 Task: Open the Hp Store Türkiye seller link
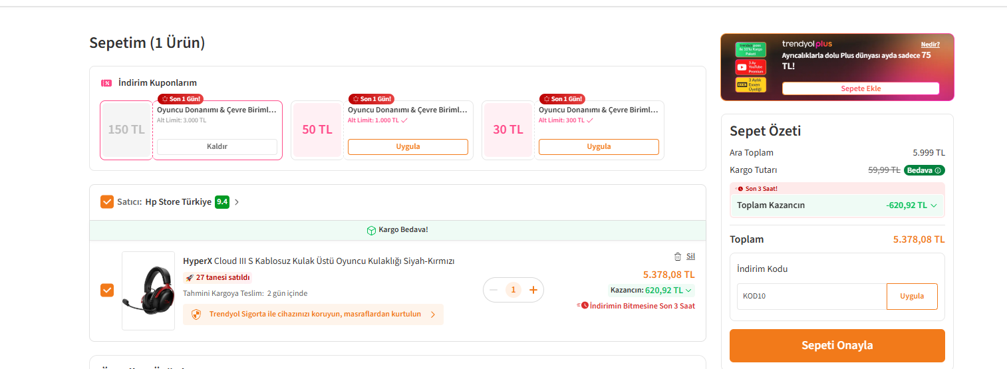tap(178, 201)
